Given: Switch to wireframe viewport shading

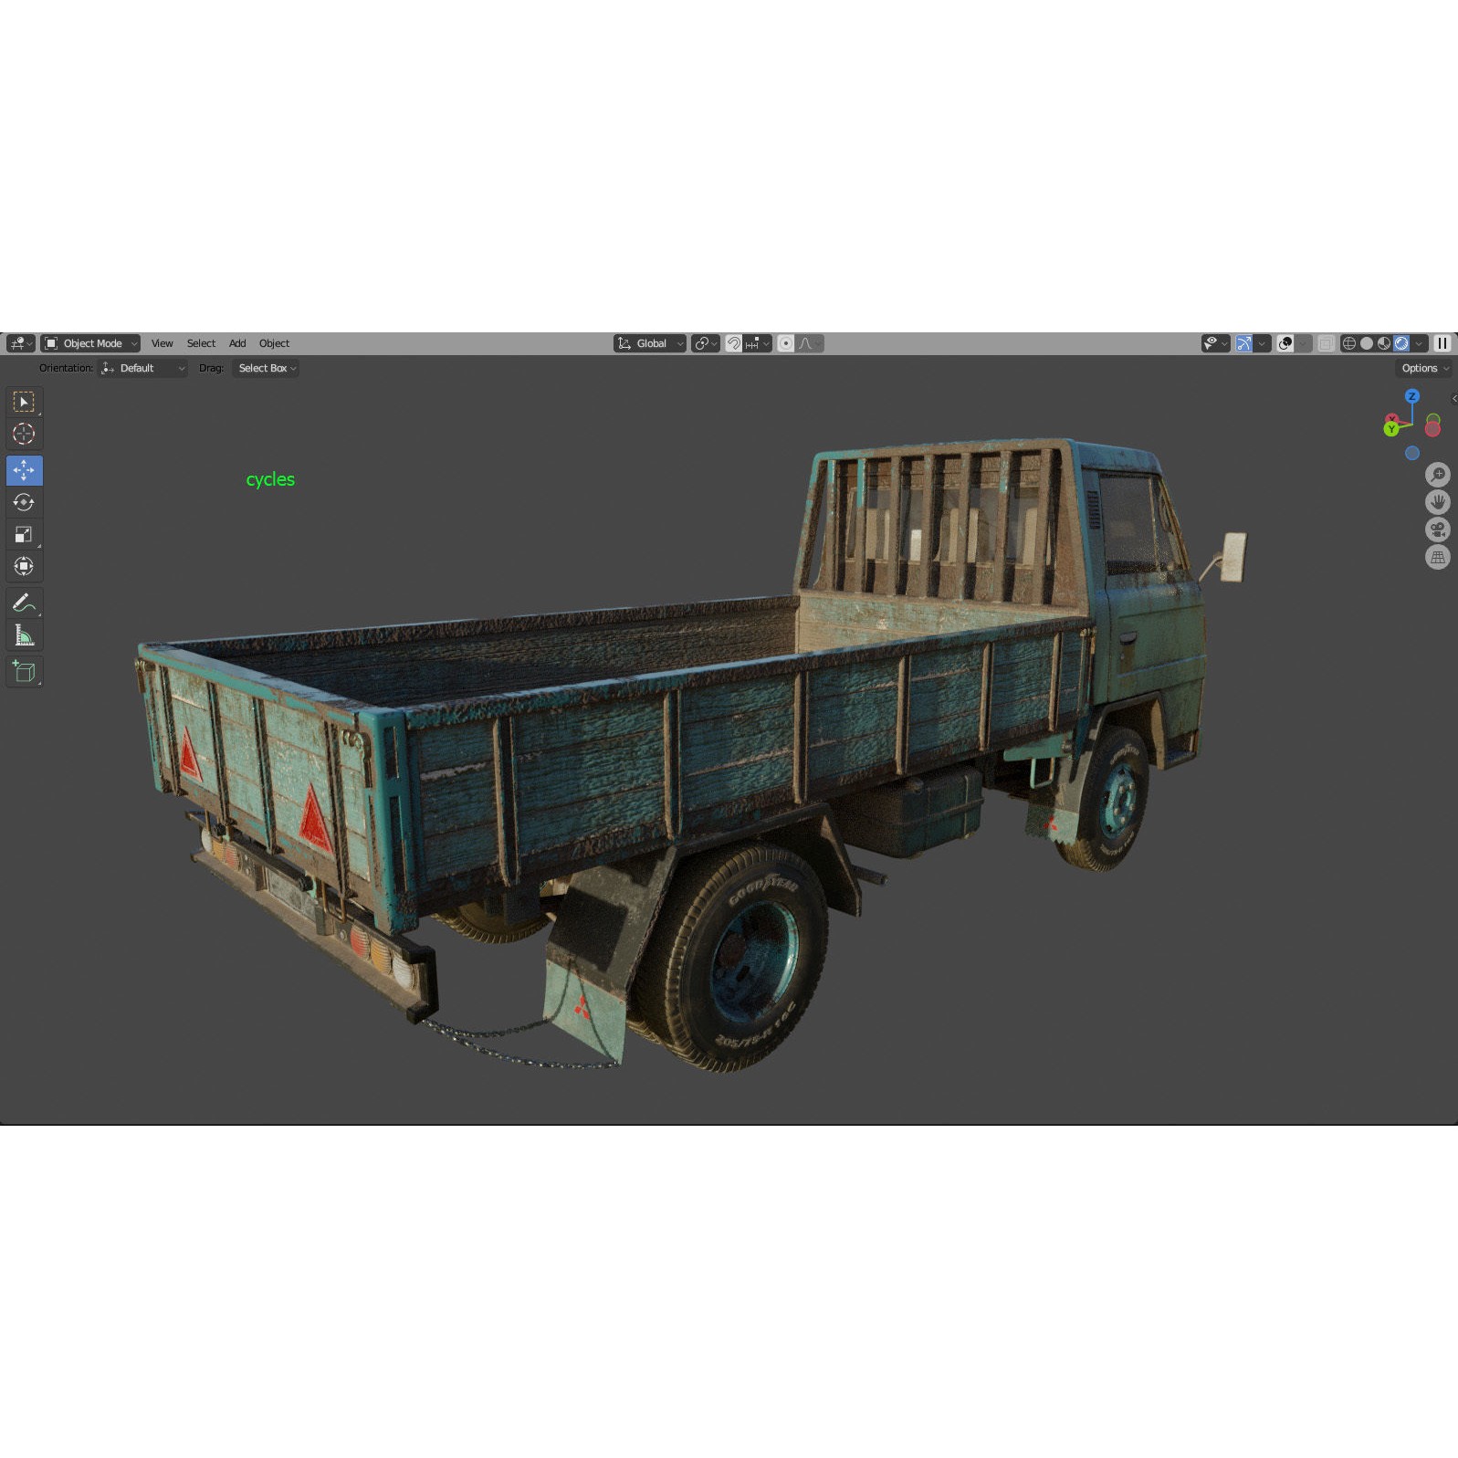Looking at the screenshot, I should 1348,343.
